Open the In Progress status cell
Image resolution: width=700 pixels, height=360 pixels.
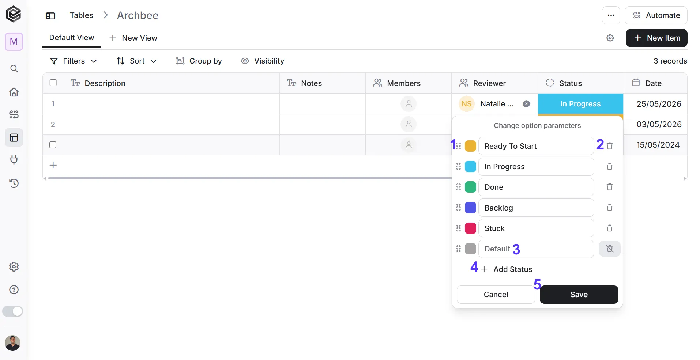pos(580,104)
